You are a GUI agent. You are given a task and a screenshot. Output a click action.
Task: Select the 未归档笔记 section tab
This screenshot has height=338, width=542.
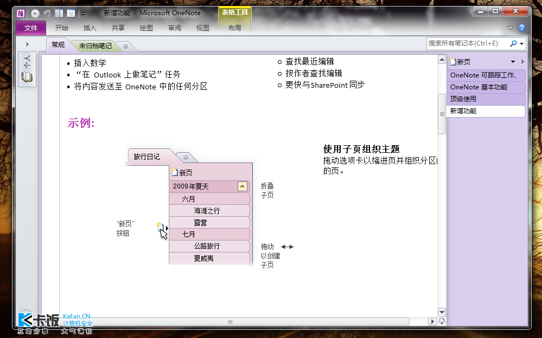(95, 45)
